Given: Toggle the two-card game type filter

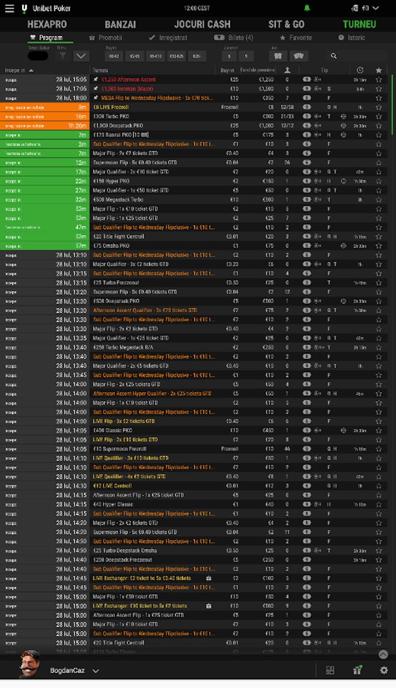Looking at the screenshot, I should (x=277, y=56).
